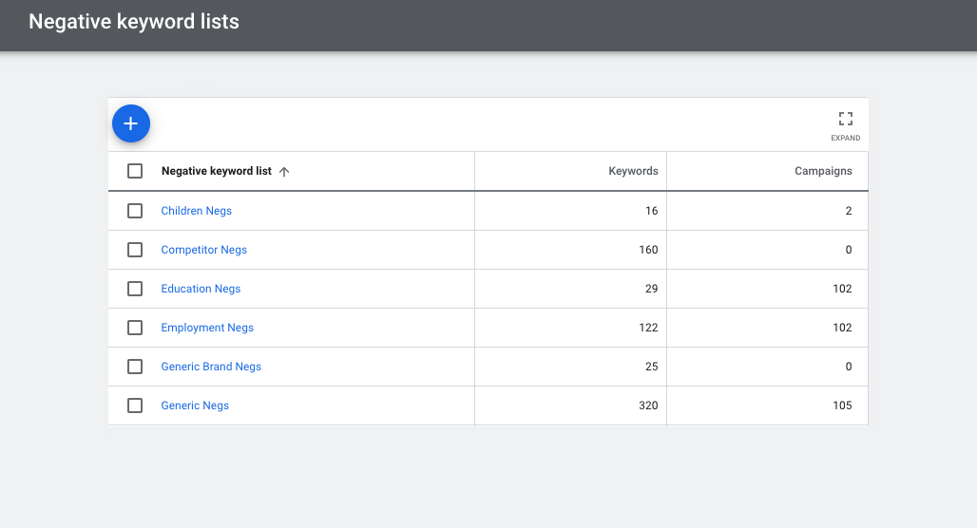Click the sort arrow beside Negative keyword list
Image resolution: width=977 pixels, height=528 pixels.
coord(284,172)
